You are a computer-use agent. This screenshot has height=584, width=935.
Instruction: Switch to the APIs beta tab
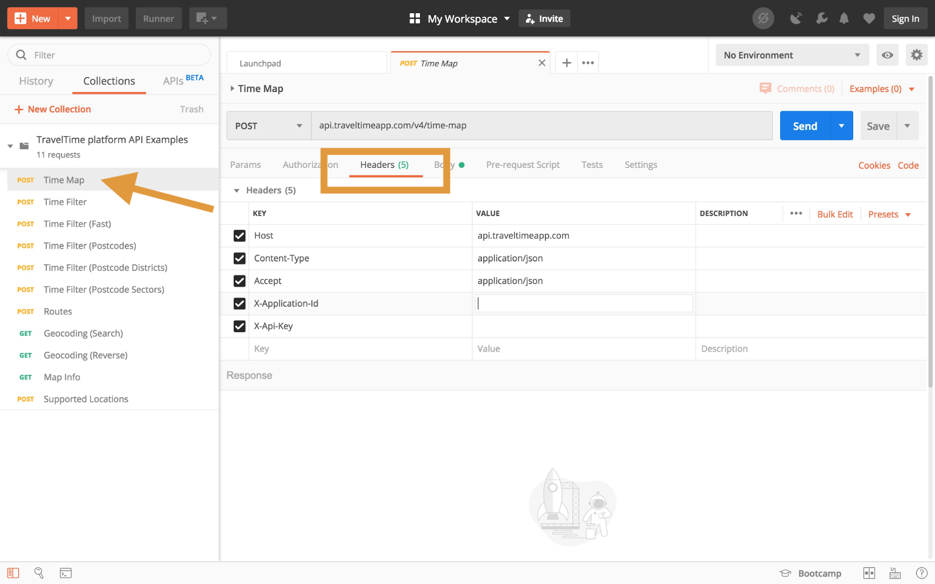click(x=183, y=80)
